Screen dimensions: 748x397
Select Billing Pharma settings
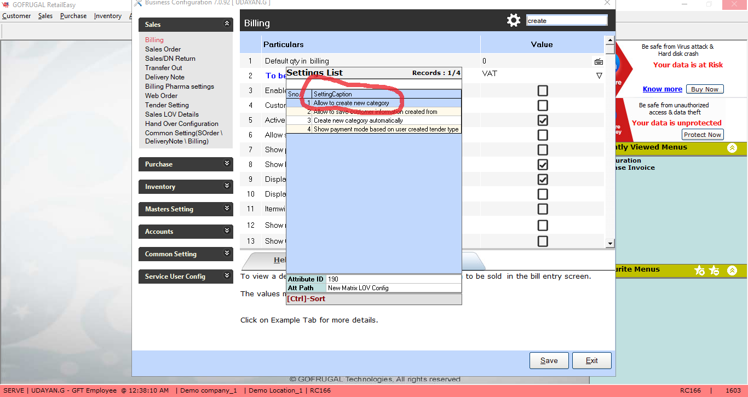point(180,87)
